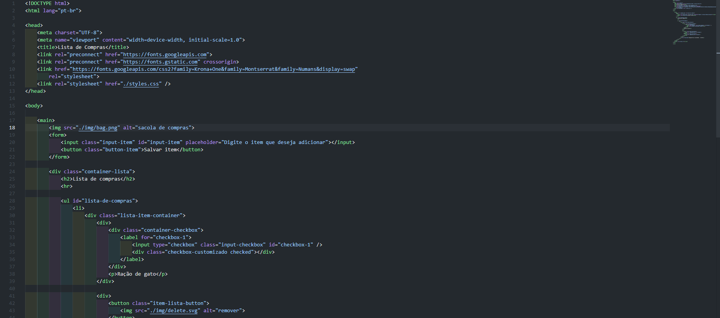Click the rel="stylesheet" continuation line

74,77
